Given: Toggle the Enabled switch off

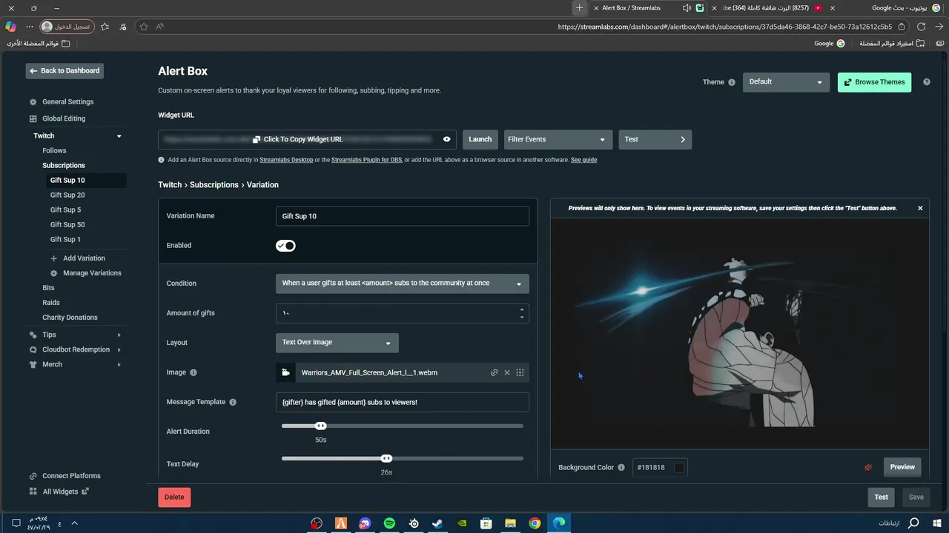Looking at the screenshot, I should tap(285, 246).
